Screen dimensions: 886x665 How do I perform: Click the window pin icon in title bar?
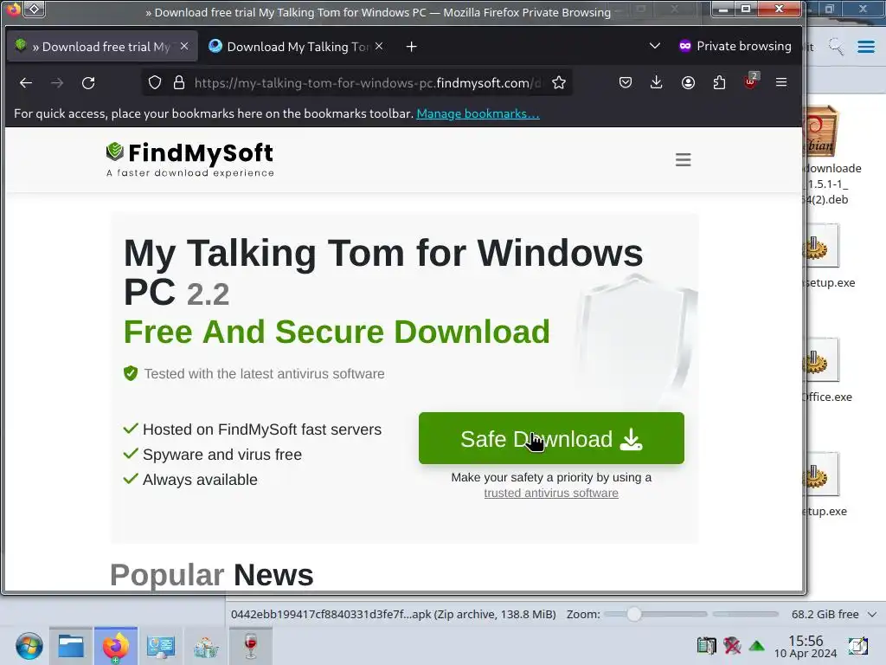tap(34, 9)
